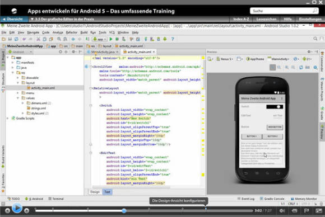The width and height of the screenshot is (325, 217).
Task: Click the blue video progress slider handle
Action: point(124,211)
